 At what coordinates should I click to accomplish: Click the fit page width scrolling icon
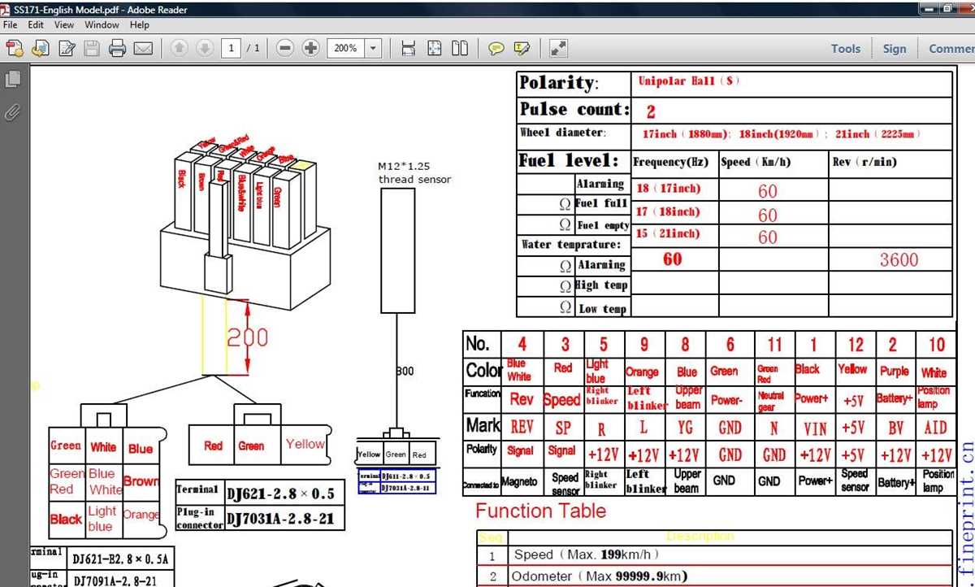(x=409, y=49)
